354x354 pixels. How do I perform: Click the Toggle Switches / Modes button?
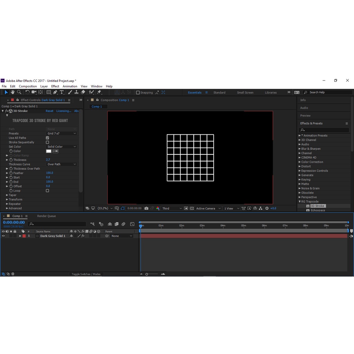point(86,274)
